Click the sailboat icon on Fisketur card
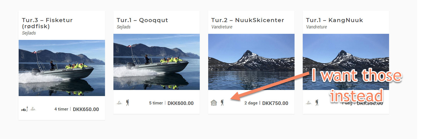This screenshot has height=139, width=421. (33, 109)
